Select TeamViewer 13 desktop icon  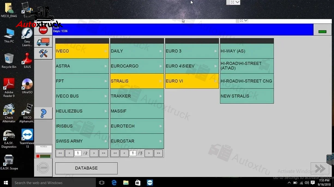27,139
